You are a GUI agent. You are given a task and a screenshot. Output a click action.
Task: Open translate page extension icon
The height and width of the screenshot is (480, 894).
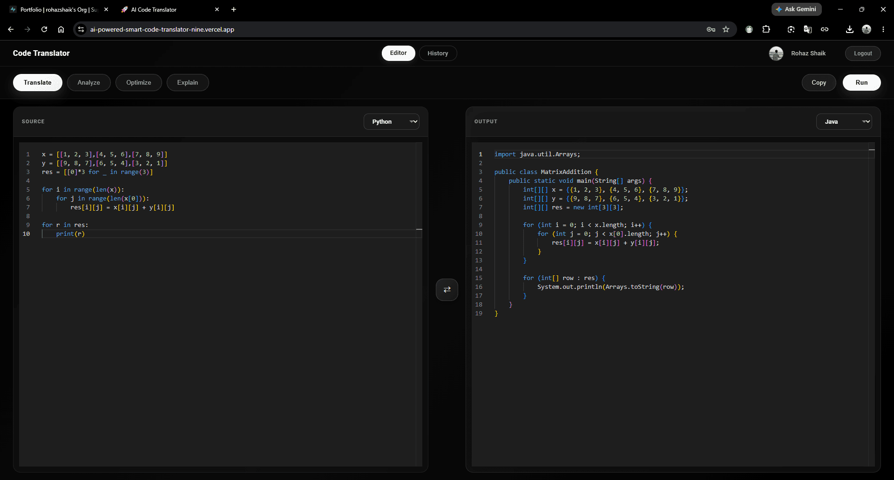coord(808,29)
